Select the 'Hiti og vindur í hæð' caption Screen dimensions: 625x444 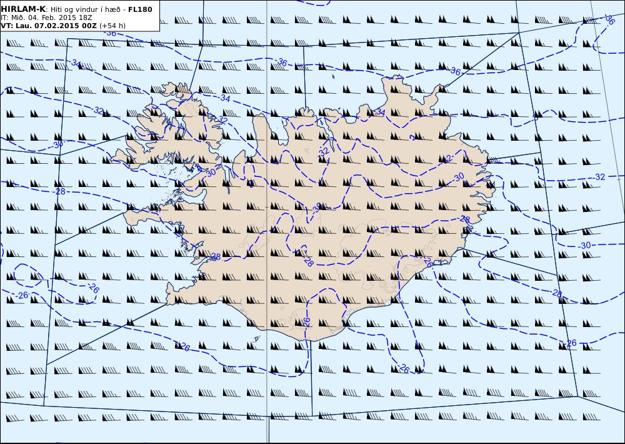[x=85, y=9]
